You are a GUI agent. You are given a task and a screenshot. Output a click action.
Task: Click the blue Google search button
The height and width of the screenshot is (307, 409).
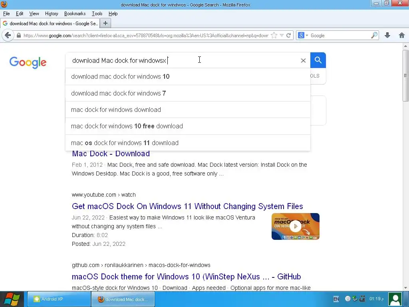(x=318, y=60)
